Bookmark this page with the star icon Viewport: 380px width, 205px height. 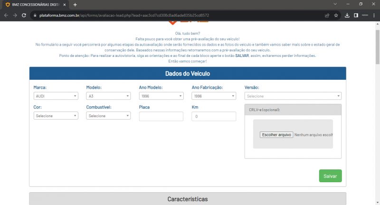click(x=336, y=15)
